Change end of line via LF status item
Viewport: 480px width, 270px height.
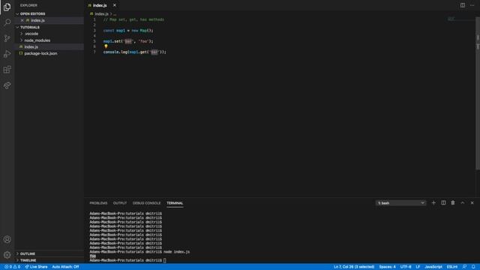point(418,267)
